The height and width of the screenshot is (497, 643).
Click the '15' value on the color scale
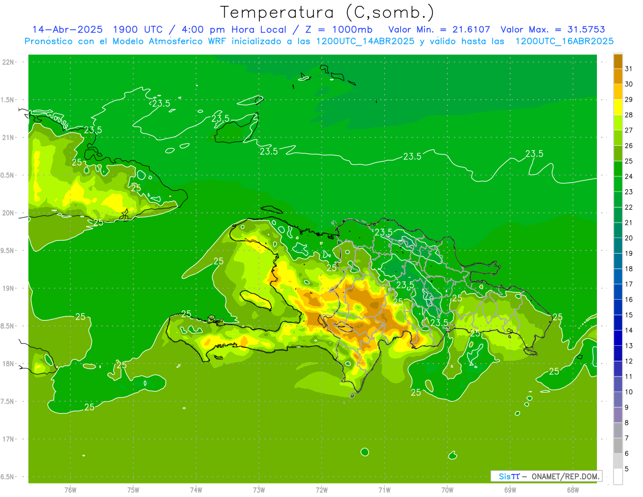point(630,315)
